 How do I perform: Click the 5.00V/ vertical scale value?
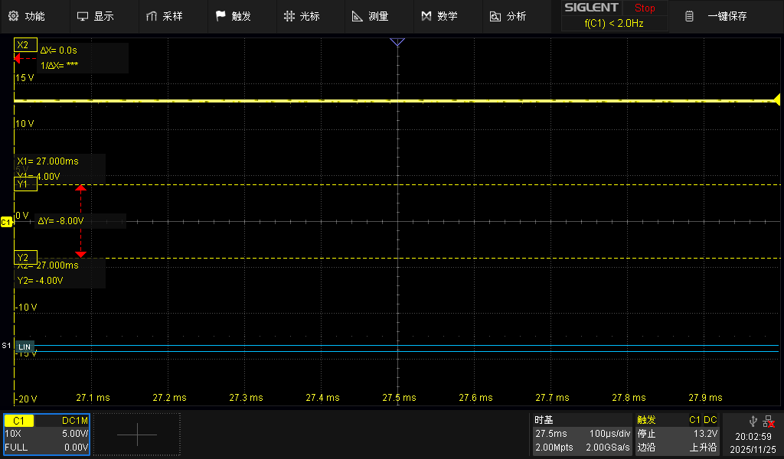tap(75, 434)
